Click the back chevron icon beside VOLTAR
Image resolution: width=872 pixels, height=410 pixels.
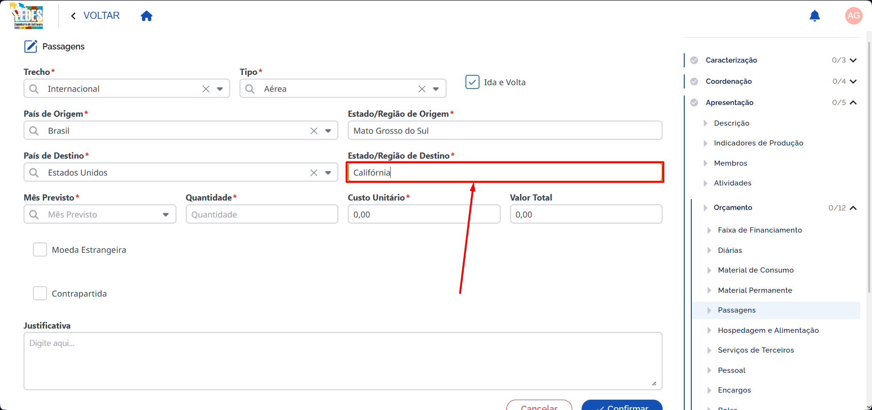coord(73,16)
